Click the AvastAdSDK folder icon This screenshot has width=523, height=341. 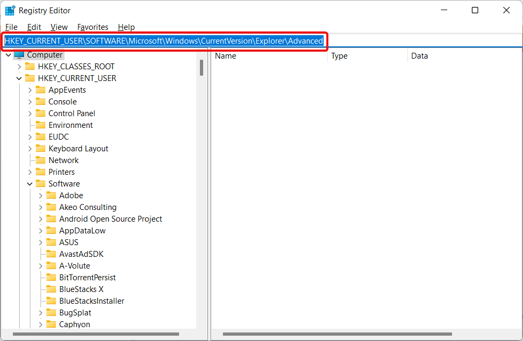(x=51, y=254)
